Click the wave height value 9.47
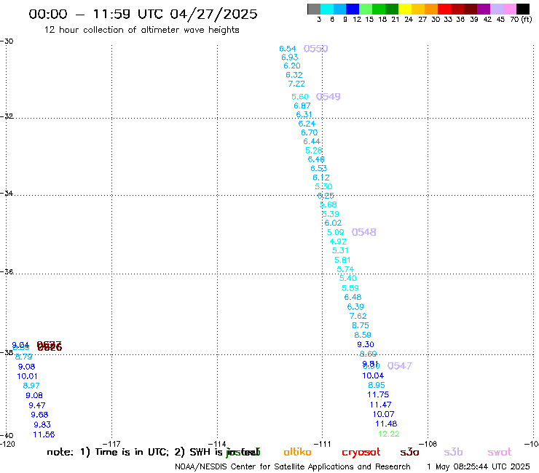 click(36, 405)
